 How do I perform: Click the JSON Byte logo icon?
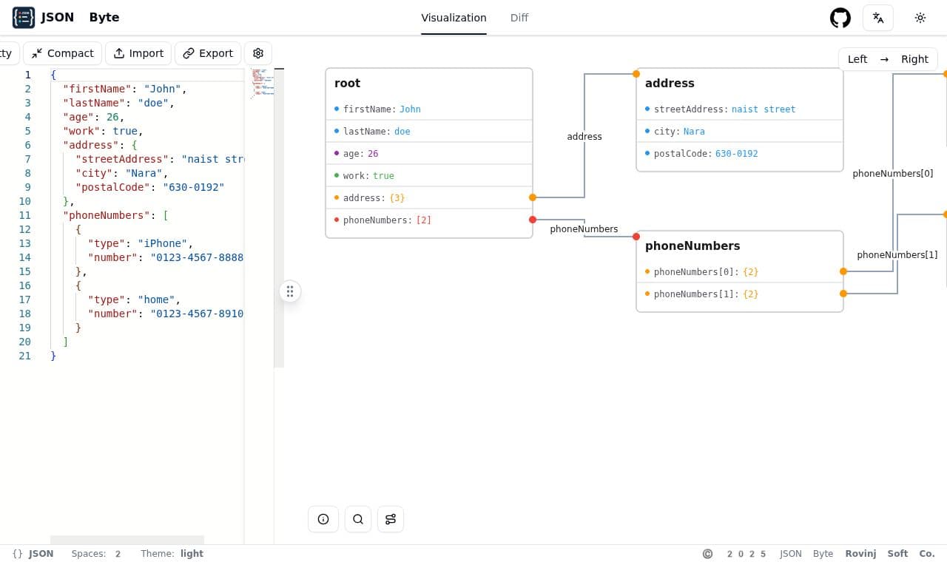pos(24,17)
